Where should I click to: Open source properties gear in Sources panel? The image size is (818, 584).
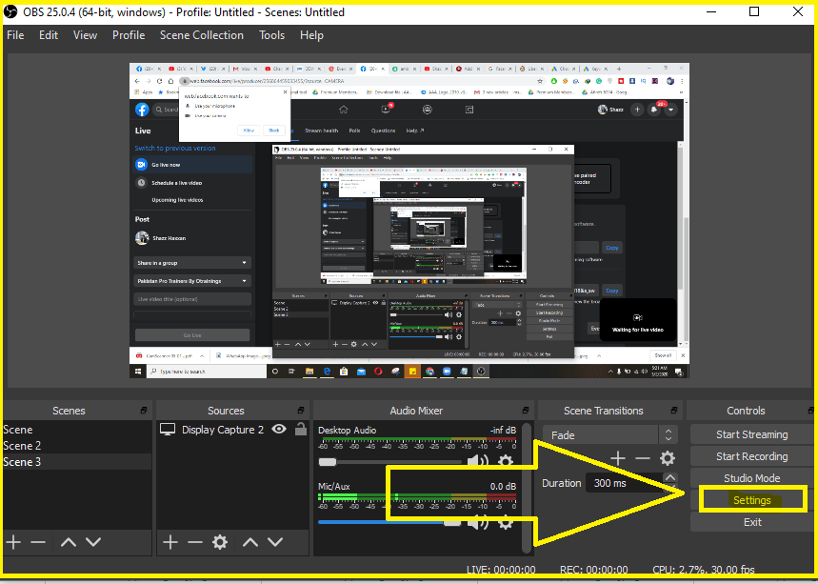coord(220,542)
